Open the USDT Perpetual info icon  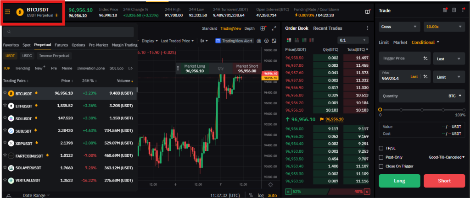coord(56,15)
